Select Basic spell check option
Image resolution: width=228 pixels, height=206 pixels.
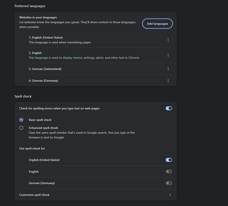point(21,120)
